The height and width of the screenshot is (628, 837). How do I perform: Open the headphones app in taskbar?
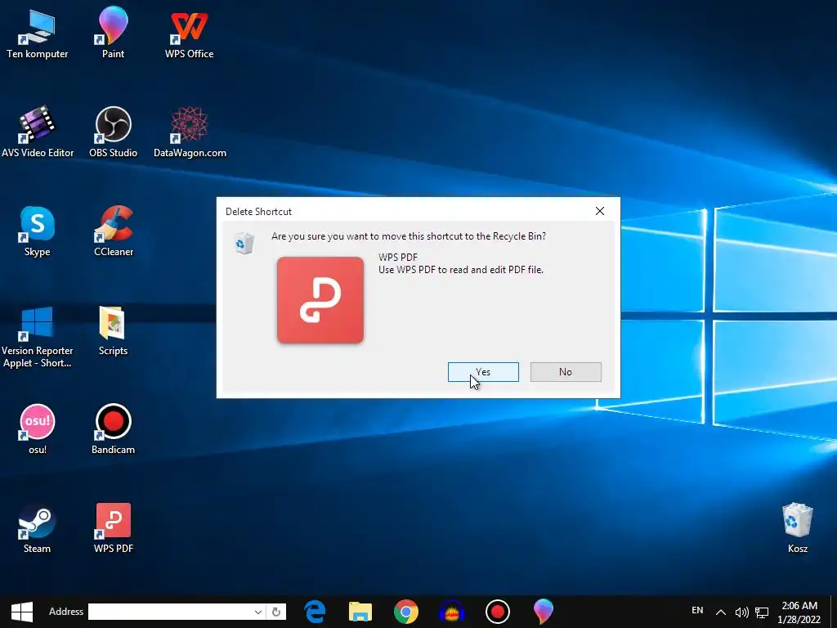[451, 612]
